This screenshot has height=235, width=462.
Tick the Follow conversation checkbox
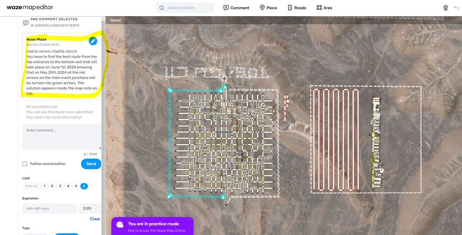point(25,164)
